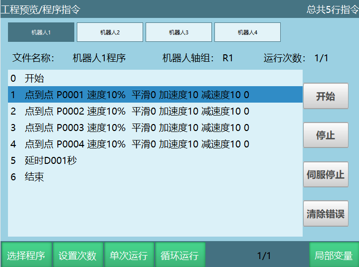Switch to the 机器人1 tab
359x267 pixels.
point(41,32)
